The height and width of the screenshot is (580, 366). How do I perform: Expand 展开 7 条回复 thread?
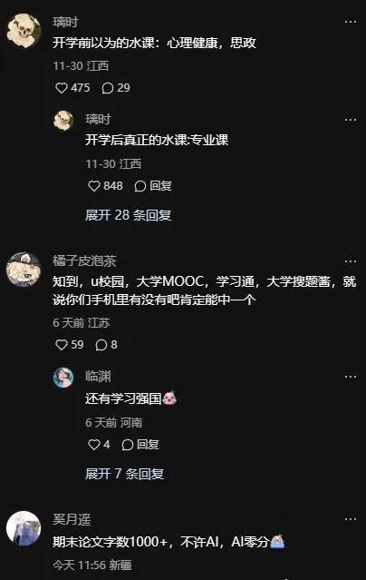click(124, 474)
